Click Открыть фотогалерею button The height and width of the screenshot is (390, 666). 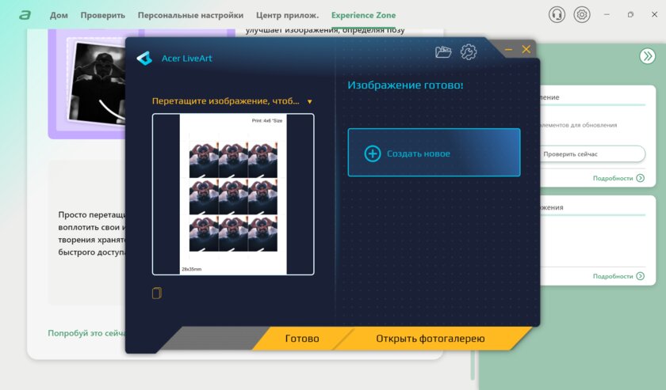431,339
